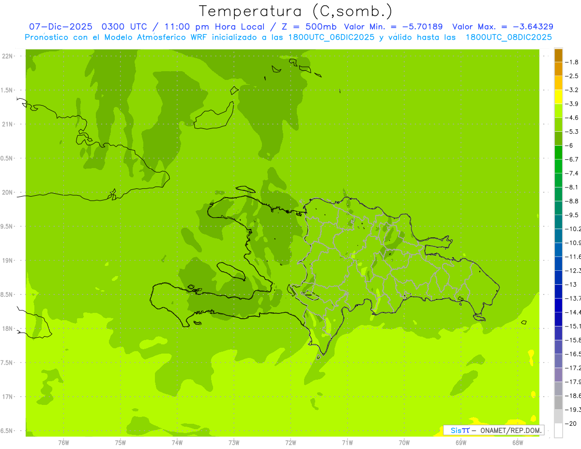Click the "70W" longitude label

point(404,443)
